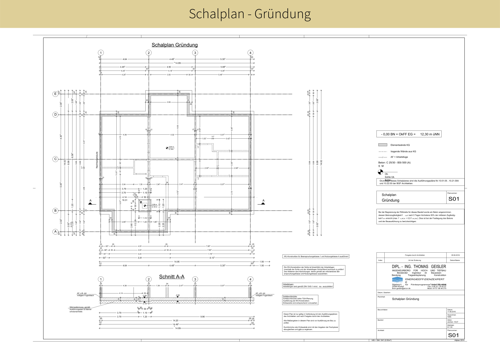Click 'DIPL. - ING. THOMAS GEISLER' name
The image size is (500, 363).
419,266
